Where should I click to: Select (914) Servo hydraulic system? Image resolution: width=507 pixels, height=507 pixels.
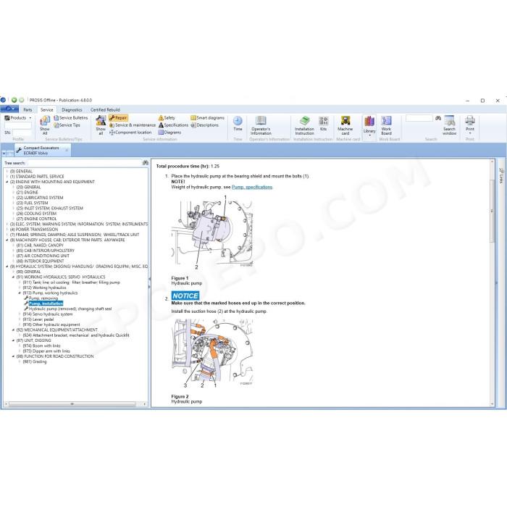point(48,314)
